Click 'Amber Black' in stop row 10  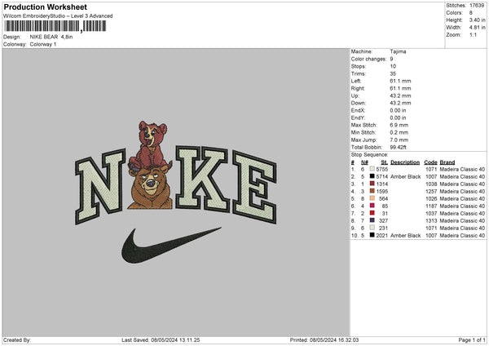click(405, 236)
